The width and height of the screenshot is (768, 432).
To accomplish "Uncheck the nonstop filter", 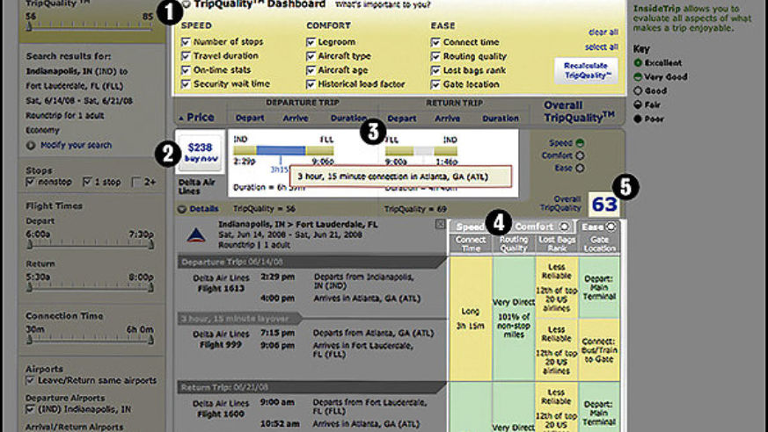I will click(31, 182).
